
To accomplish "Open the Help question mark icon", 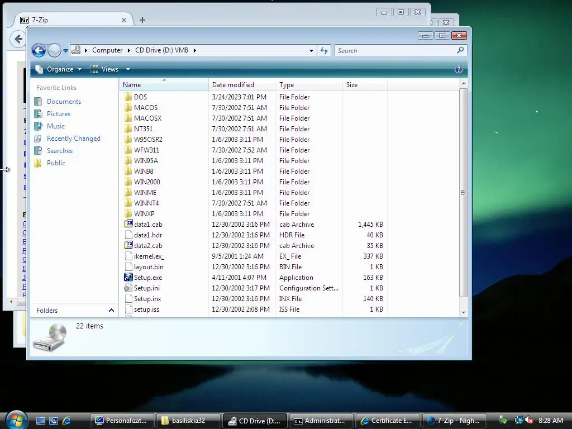I will pos(459,69).
